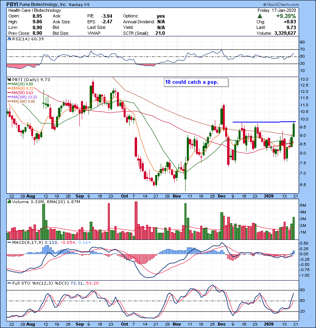
Task: Click the Last Size label in the quote header
Action: click(97, 27)
